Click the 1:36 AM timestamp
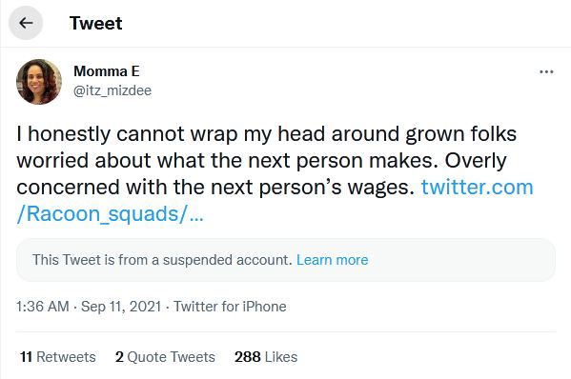Viewport: 571px width, 379px height. (43, 307)
